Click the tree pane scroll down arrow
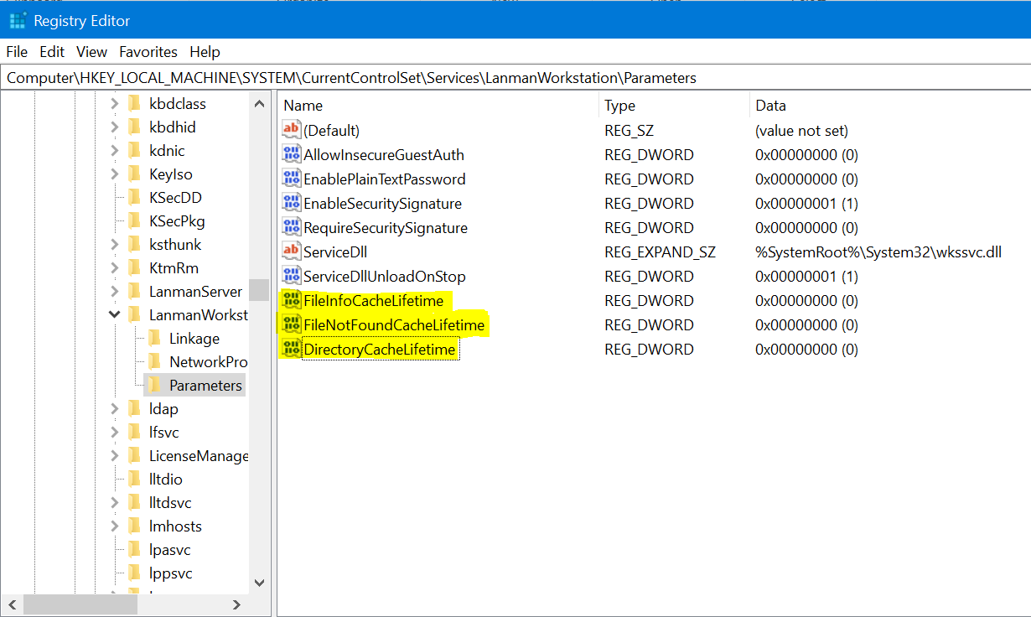Image resolution: width=1031 pixels, height=617 pixels. coord(259,583)
